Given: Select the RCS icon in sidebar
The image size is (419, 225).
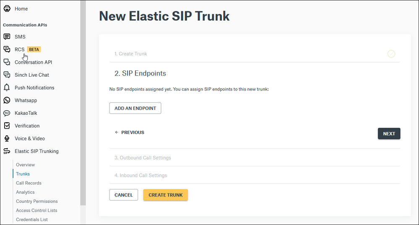Looking at the screenshot, I should (7, 49).
